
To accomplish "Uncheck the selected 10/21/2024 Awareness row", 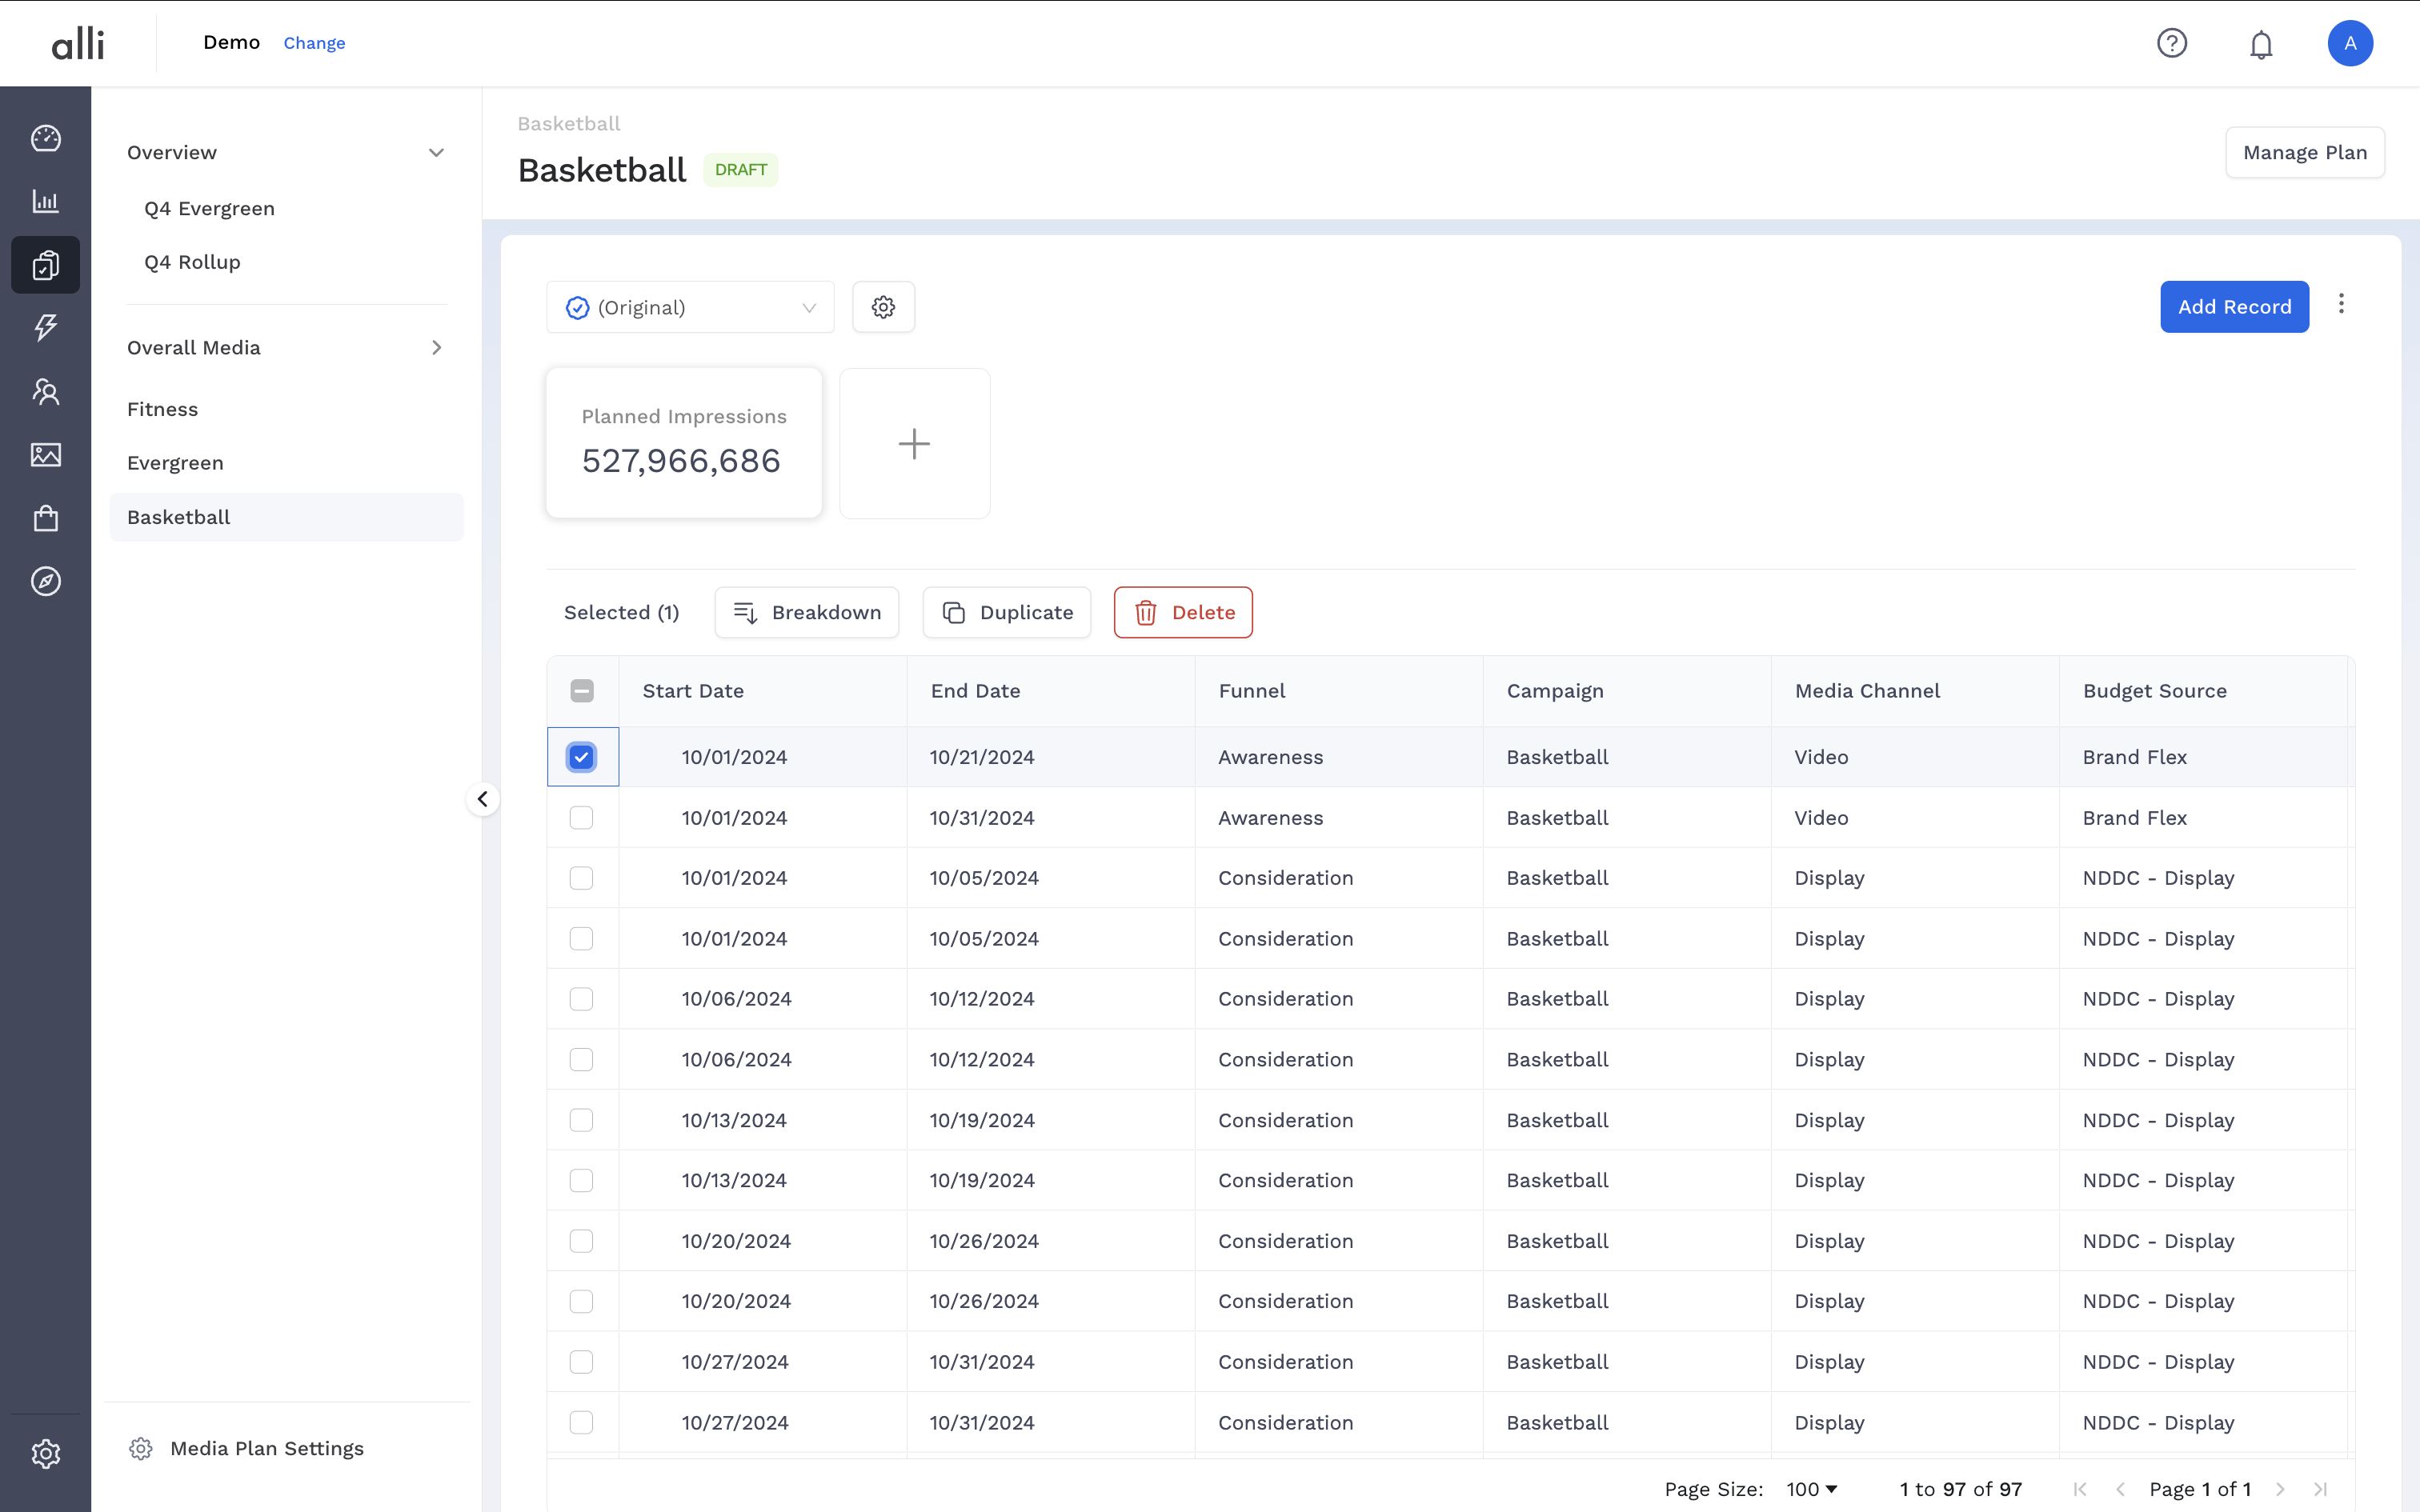I will (x=581, y=757).
